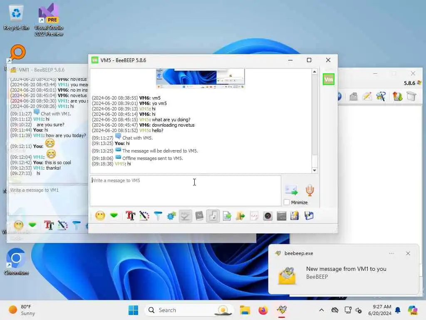This screenshot has width=426, height=320.
Task: Toggle the spell check button in VM5 toolbar
Action: pos(185,216)
